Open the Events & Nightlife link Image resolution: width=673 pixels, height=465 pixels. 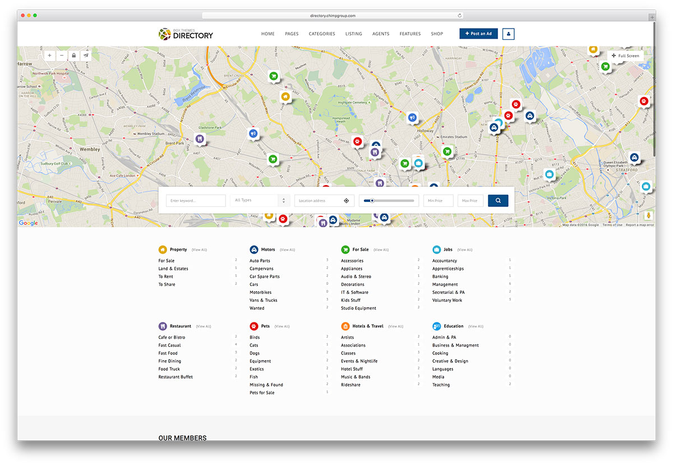(x=359, y=361)
